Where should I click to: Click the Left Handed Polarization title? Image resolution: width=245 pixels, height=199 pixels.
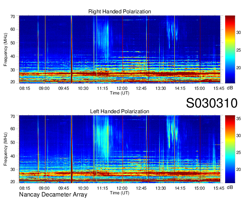click(120, 111)
